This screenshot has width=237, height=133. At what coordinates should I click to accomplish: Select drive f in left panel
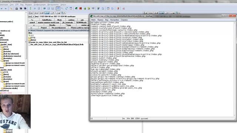pos(52,13)
